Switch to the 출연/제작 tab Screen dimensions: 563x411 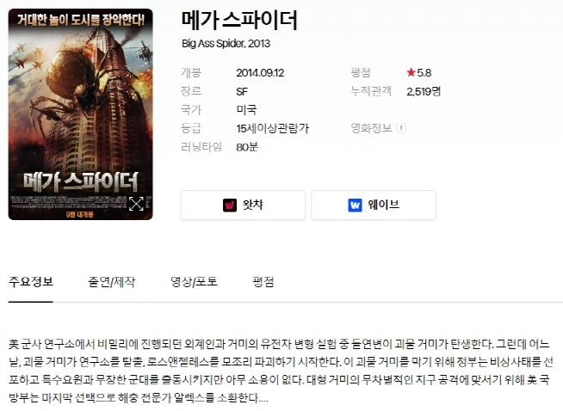111,281
